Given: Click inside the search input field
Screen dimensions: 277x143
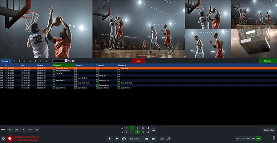Looking at the screenshot, I should pyautogui.click(x=59, y=61).
